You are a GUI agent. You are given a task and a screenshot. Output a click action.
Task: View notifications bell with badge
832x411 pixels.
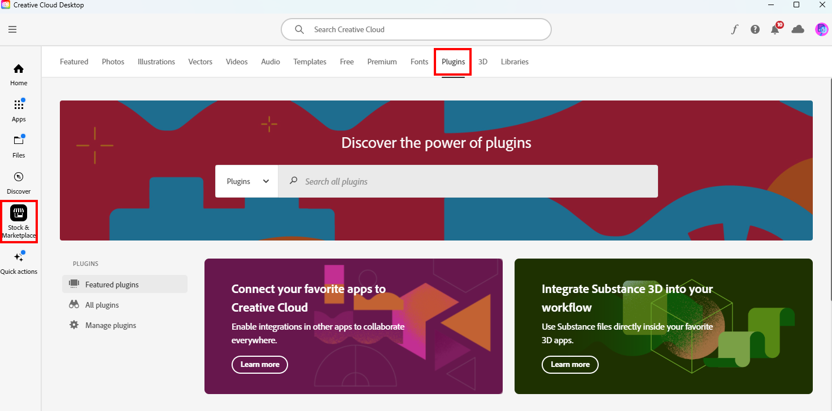[775, 29]
